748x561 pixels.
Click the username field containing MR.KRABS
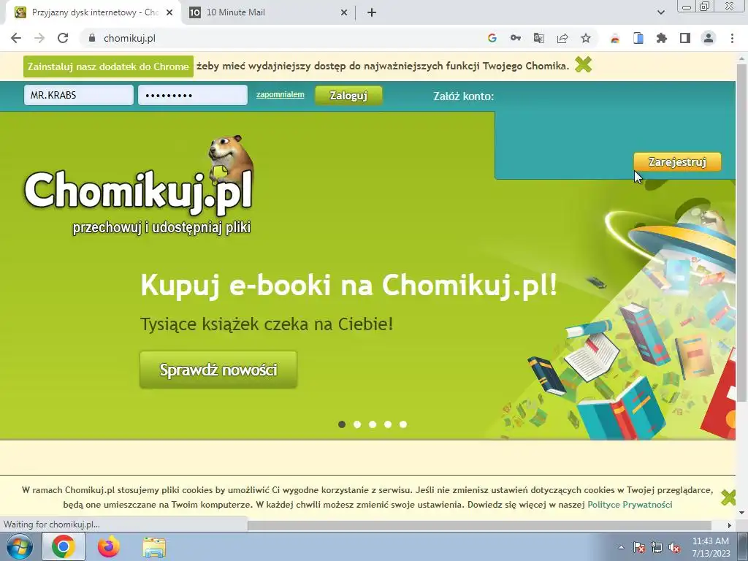79,95
